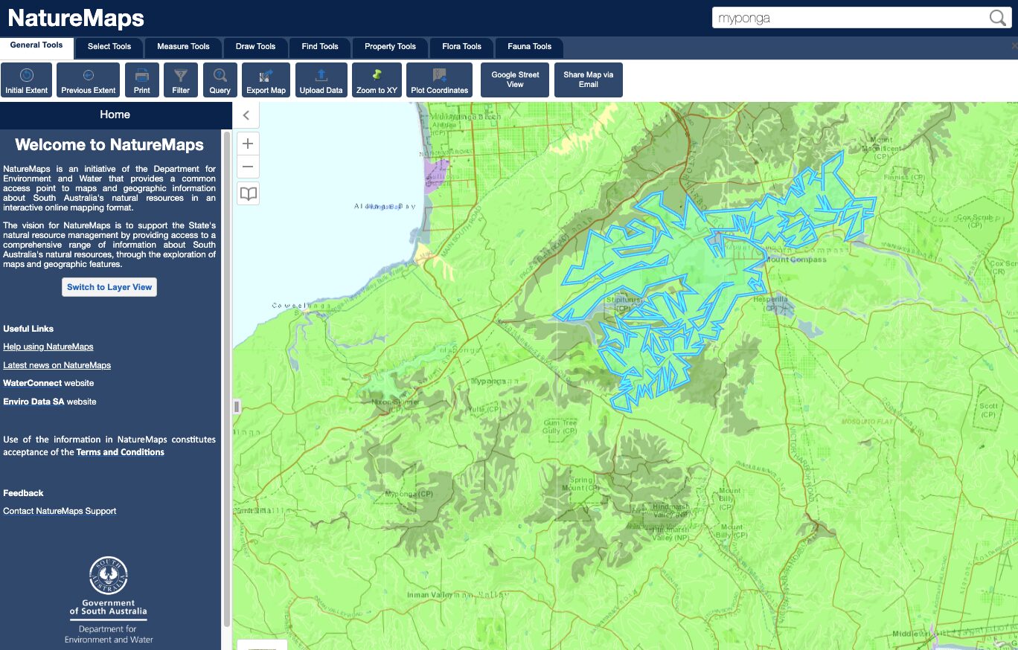Click the Feedback heading
1018x650 pixels.
point(23,493)
